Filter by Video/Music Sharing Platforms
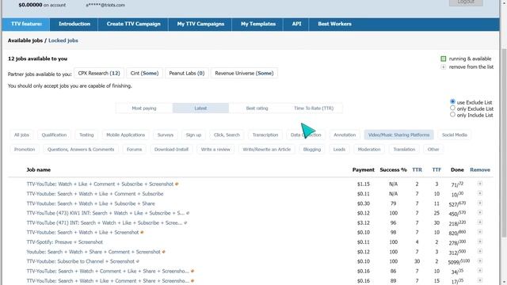 pyautogui.click(x=398, y=135)
